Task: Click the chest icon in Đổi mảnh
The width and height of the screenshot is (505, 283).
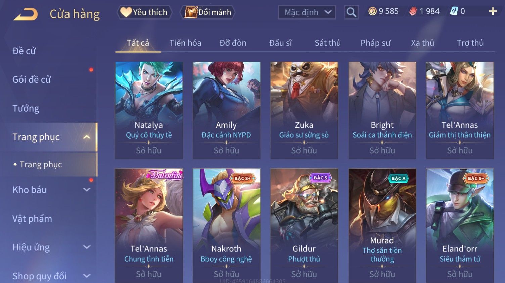Action: (x=191, y=12)
